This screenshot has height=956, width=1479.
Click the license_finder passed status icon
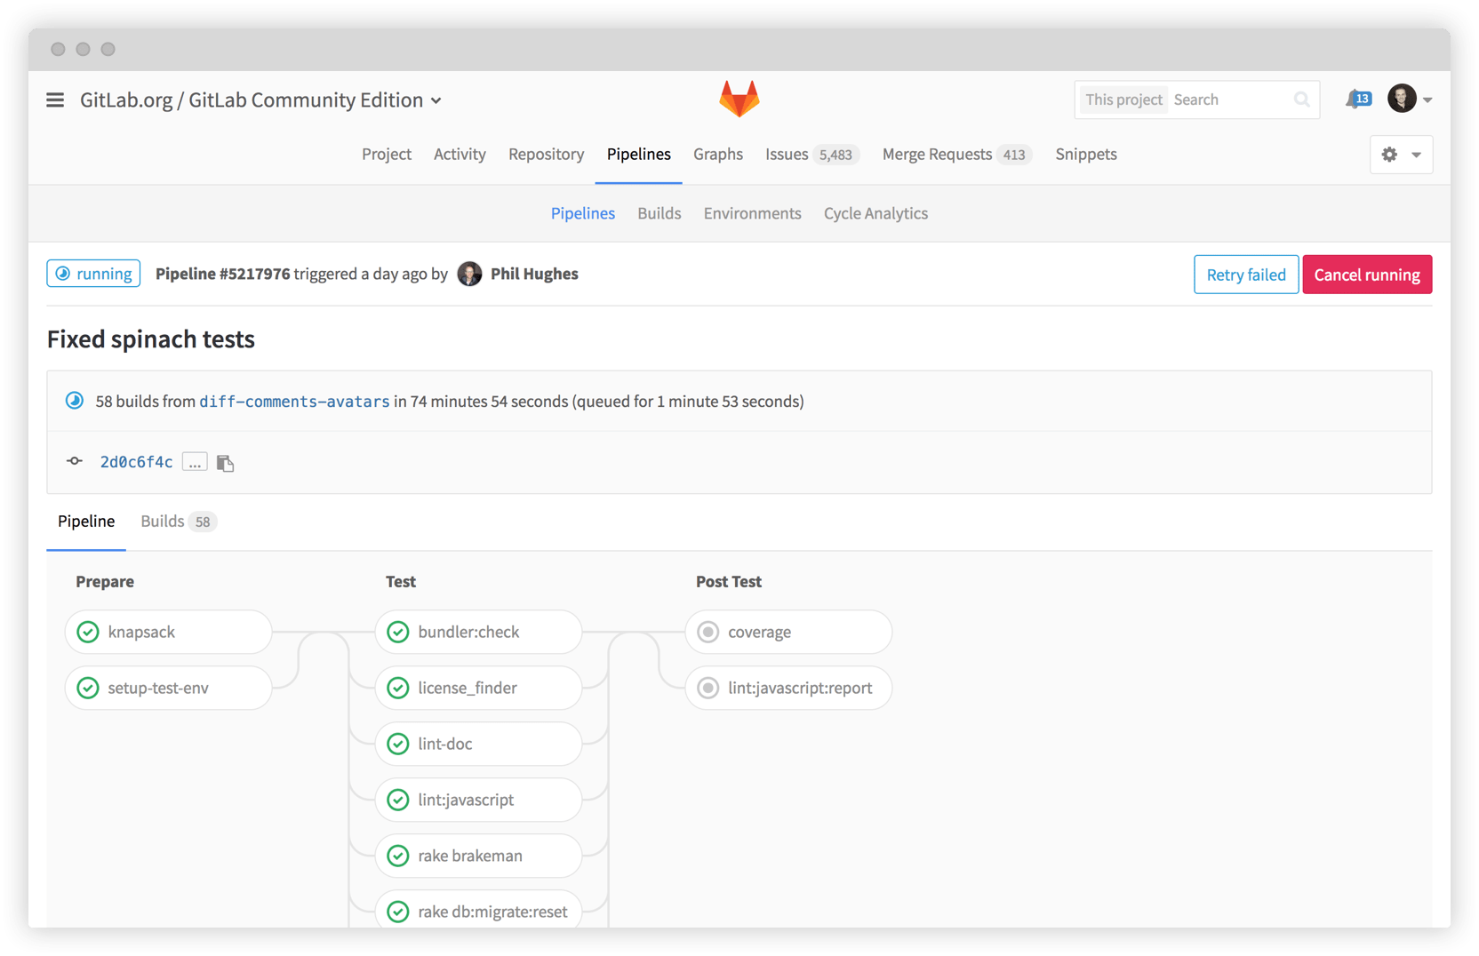pyautogui.click(x=398, y=688)
